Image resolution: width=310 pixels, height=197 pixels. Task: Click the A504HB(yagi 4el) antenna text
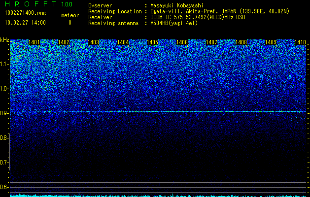coord(174,23)
